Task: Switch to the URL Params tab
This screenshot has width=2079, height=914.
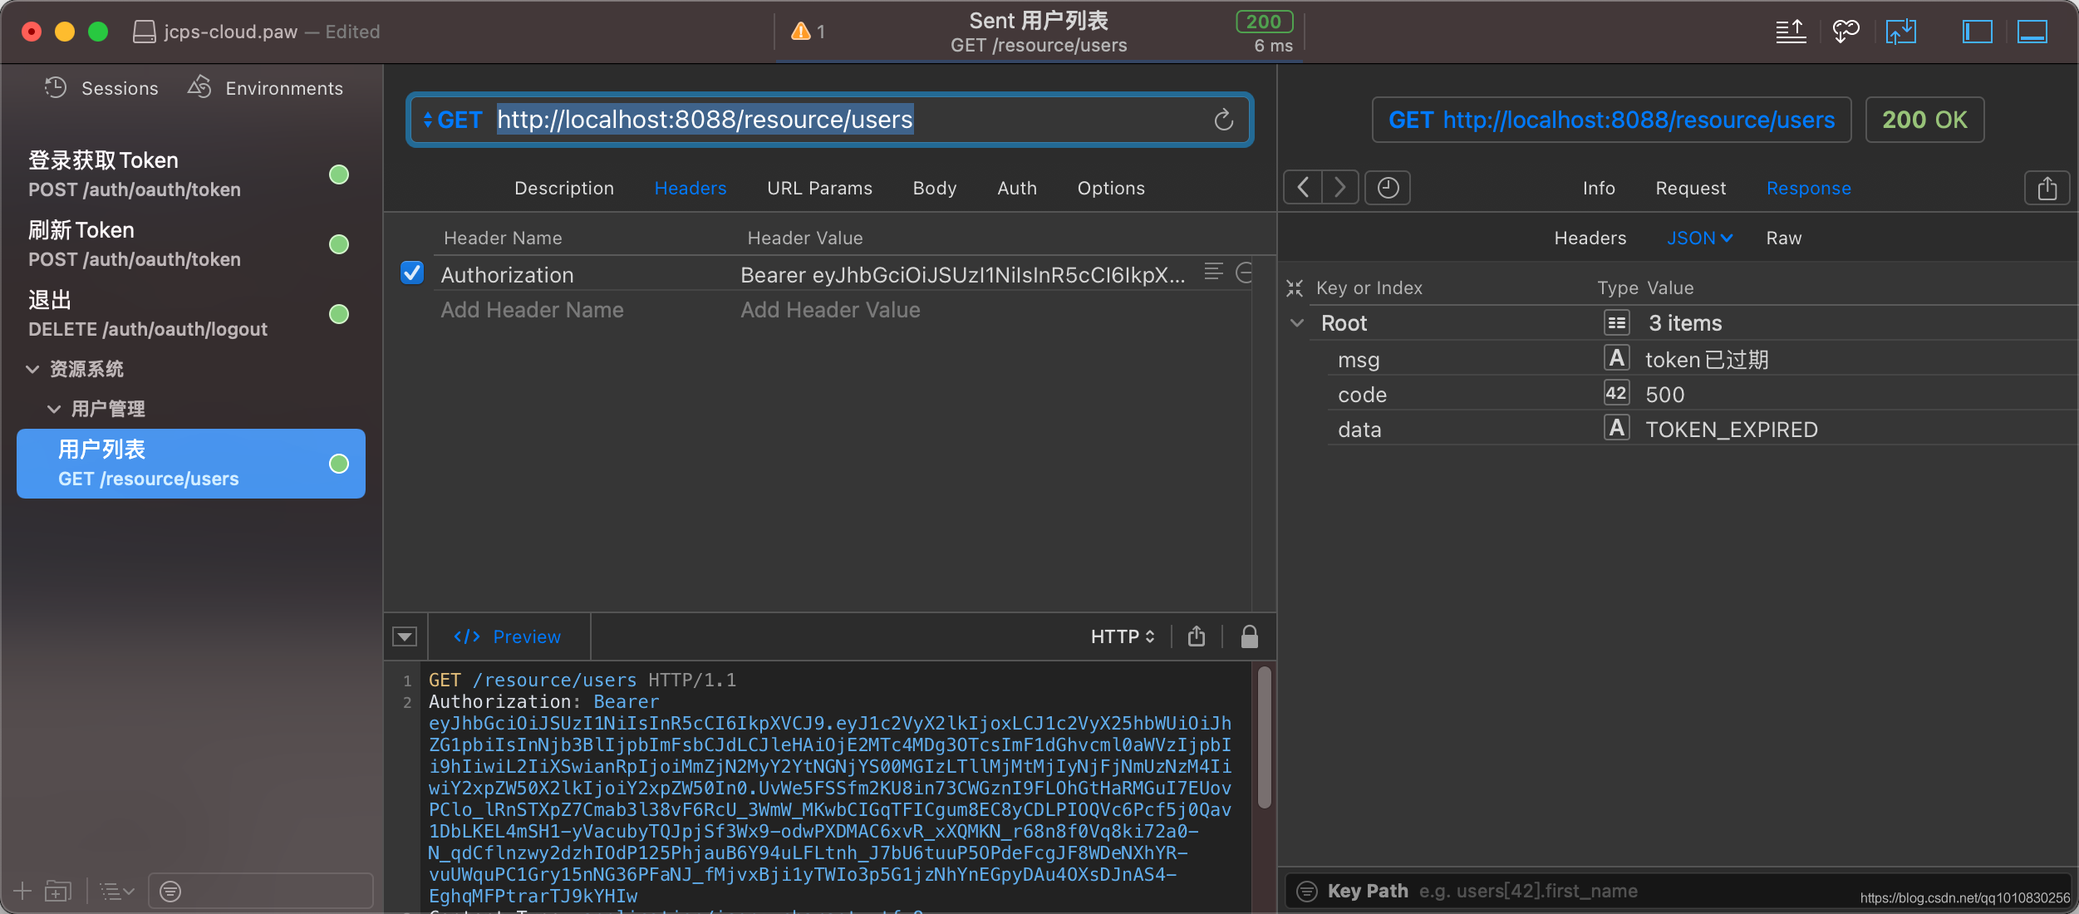Action: (x=819, y=189)
